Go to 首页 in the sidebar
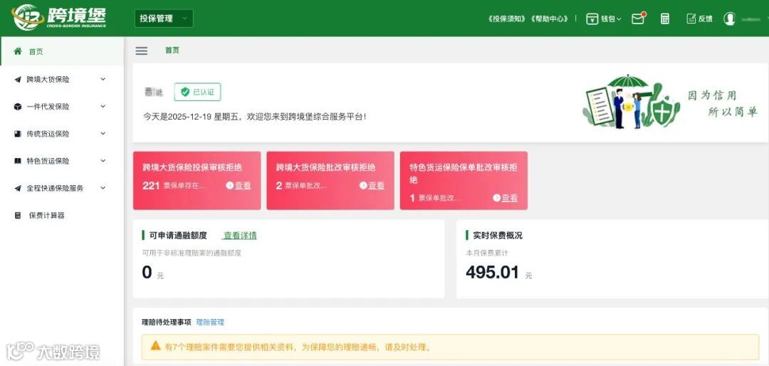The width and height of the screenshot is (769, 366). (x=62, y=51)
